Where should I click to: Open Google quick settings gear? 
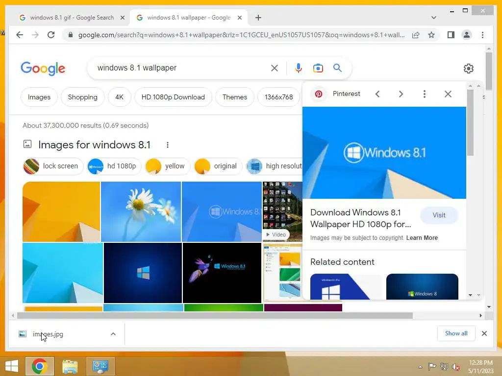pyautogui.click(x=468, y=69)
